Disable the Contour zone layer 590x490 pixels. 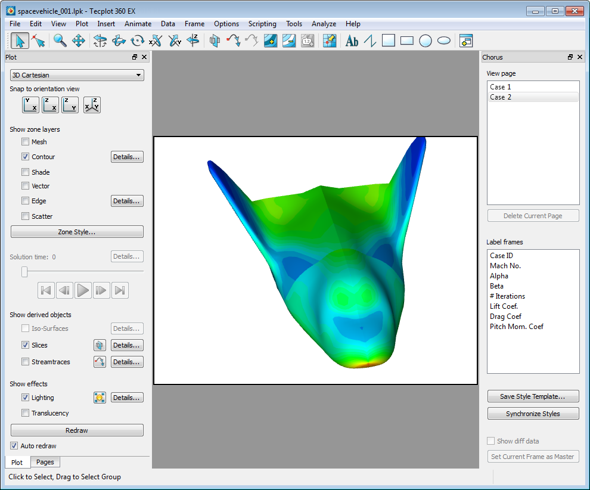25,157
